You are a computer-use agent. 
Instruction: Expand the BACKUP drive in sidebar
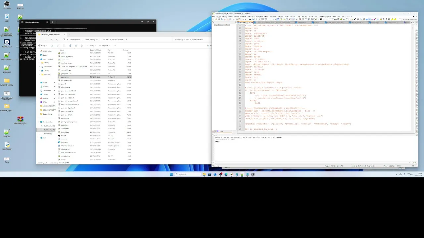(39, 134)
